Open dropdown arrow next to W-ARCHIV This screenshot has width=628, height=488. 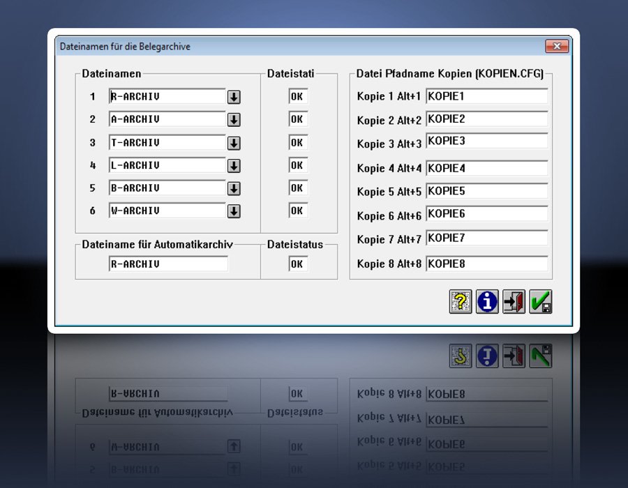pos(234,211)
